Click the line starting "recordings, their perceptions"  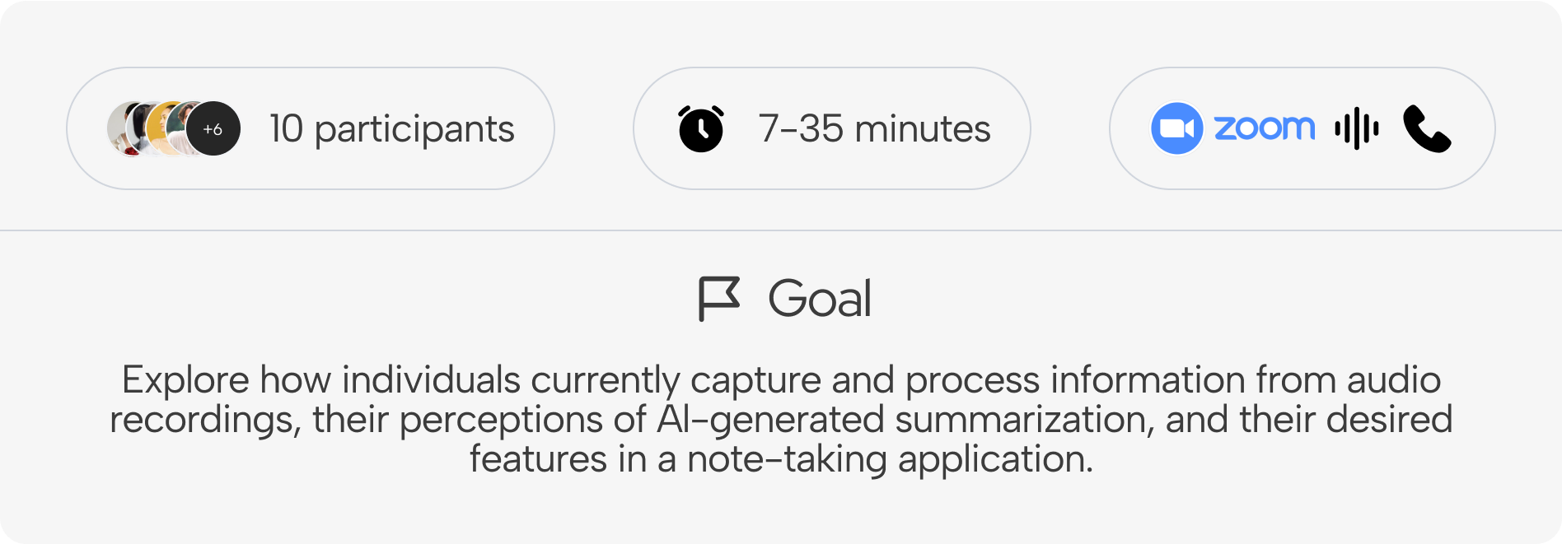[x=781, y=420]
